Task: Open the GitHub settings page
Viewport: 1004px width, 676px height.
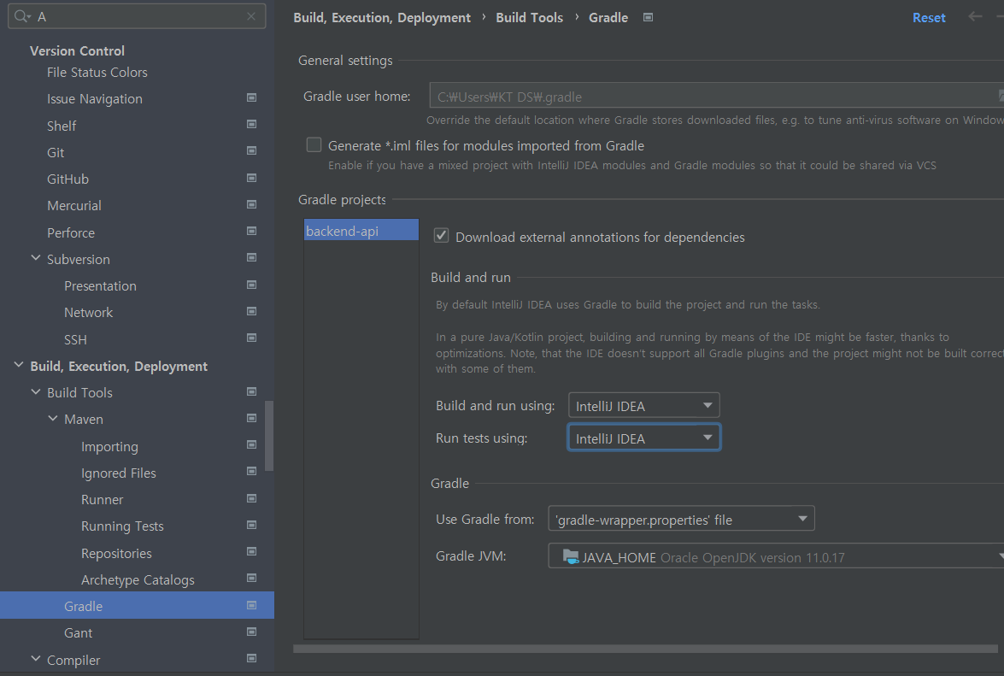Action: pos(68,179)
